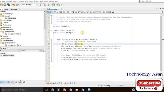Click main in the breadcrumb bar
This screenshot has width=164, height=92.
[x=68, y=83]
